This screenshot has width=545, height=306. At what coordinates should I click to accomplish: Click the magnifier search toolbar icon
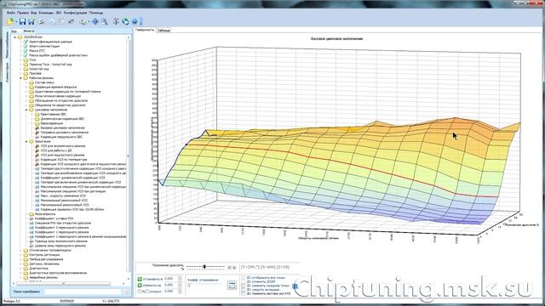104,21
